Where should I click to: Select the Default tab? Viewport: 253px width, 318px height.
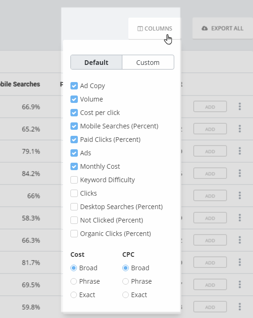(96, 62)
